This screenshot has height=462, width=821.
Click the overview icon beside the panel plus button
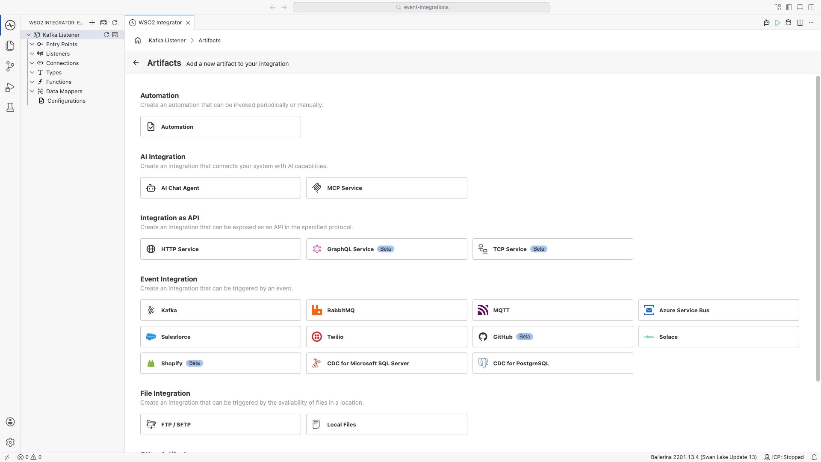[x=103, y=23]
